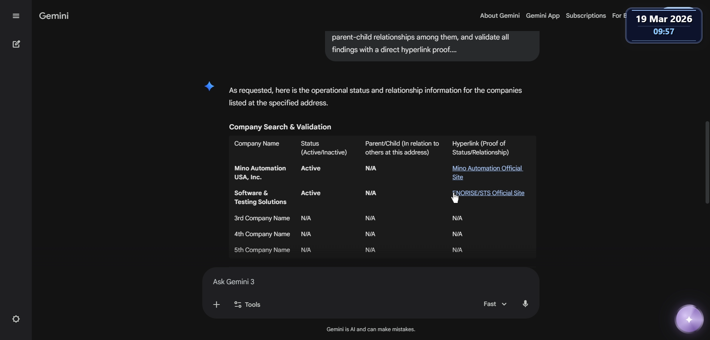Open the Tools options
The width and height of the screenshot is (710, 340).
tap(247, 305)
